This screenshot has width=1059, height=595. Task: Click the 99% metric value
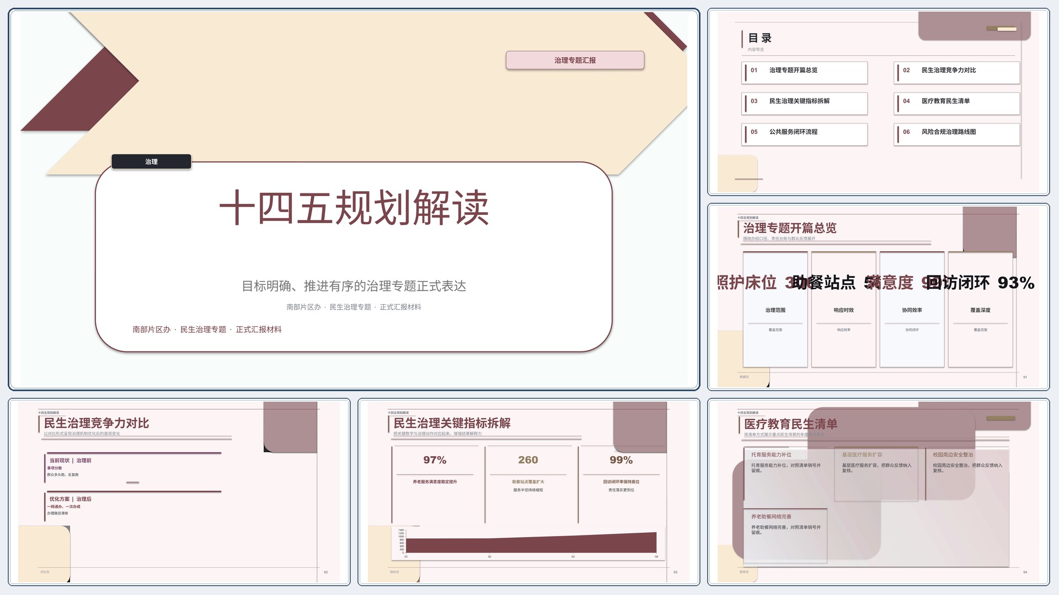pyautogui.click(x=621, y=460)
